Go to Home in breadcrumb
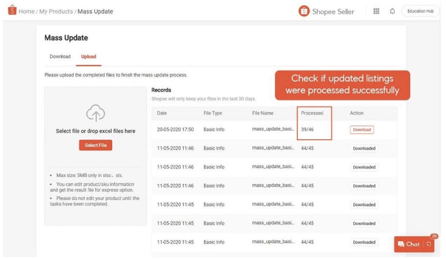This screenshot has height=259, width=446. click(27, 12)
